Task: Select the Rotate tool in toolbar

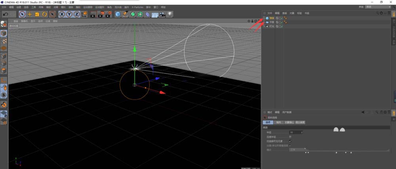Action: tap(44, 14)
